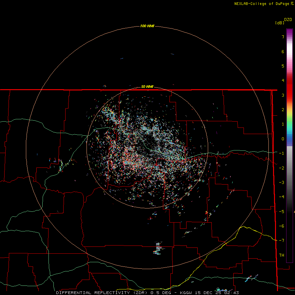Click the -2 value on the color scale

[282, 168]
